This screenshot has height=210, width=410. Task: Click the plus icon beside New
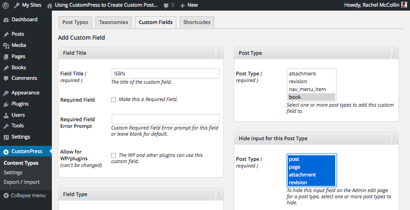(x=182, y=6)
